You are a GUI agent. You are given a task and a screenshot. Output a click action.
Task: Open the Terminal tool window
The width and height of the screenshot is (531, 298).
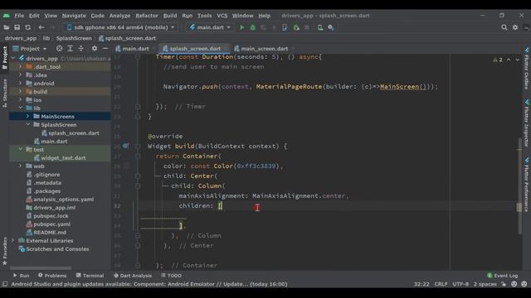(90, 276)
